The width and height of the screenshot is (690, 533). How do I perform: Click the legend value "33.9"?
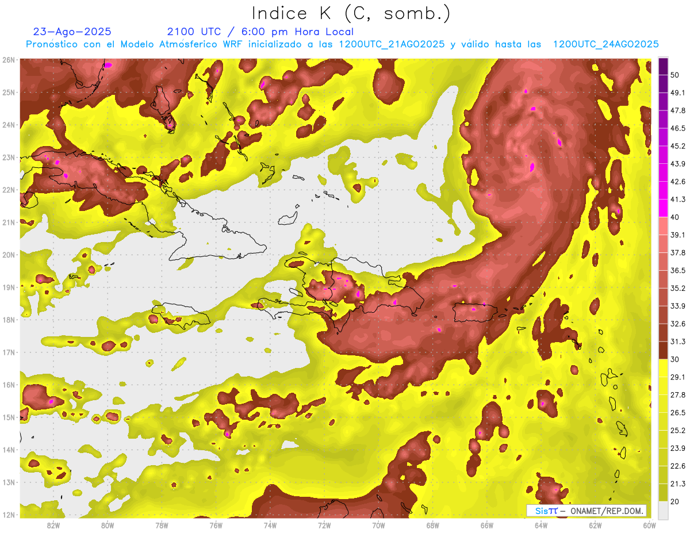(678, 306)
